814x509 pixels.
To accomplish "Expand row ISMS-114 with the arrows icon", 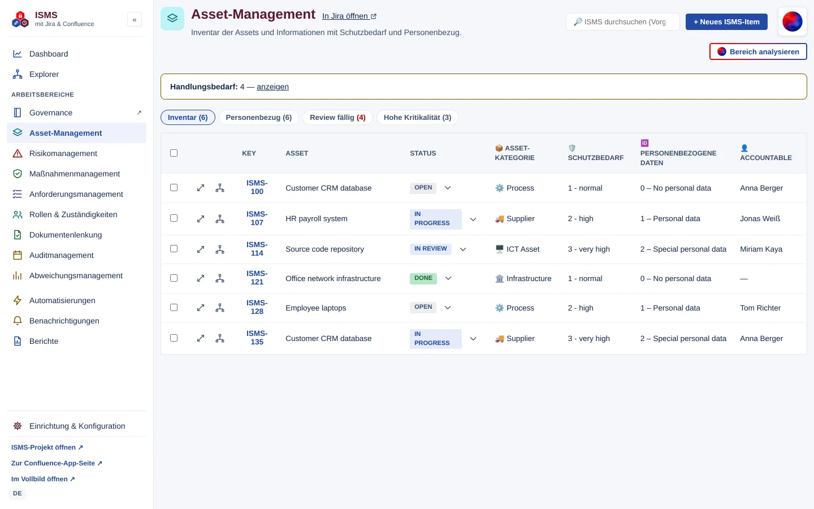I will coord(201,249).
